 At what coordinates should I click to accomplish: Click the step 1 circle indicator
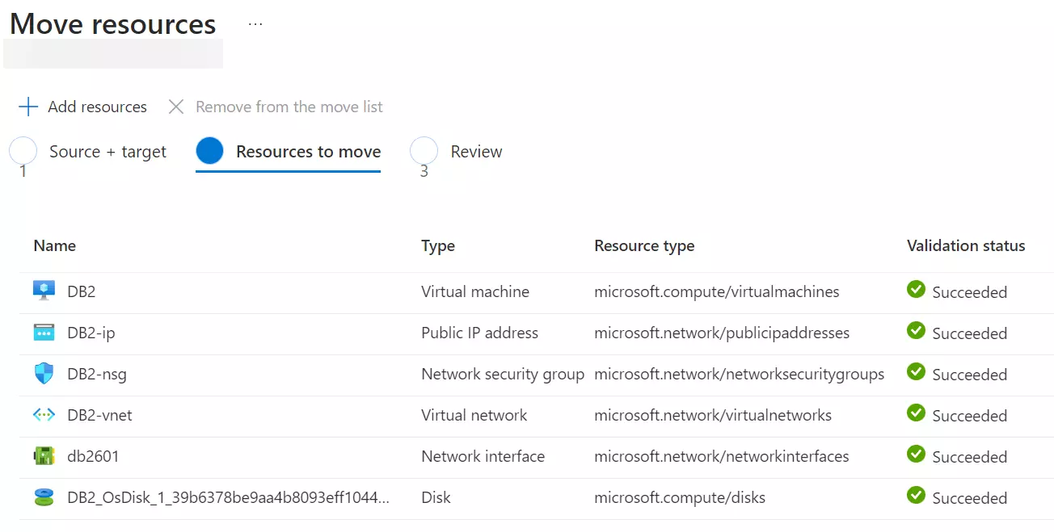coord(23,151)
